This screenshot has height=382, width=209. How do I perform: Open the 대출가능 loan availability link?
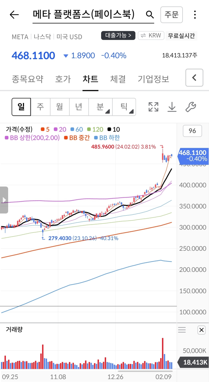coord(118,36)
